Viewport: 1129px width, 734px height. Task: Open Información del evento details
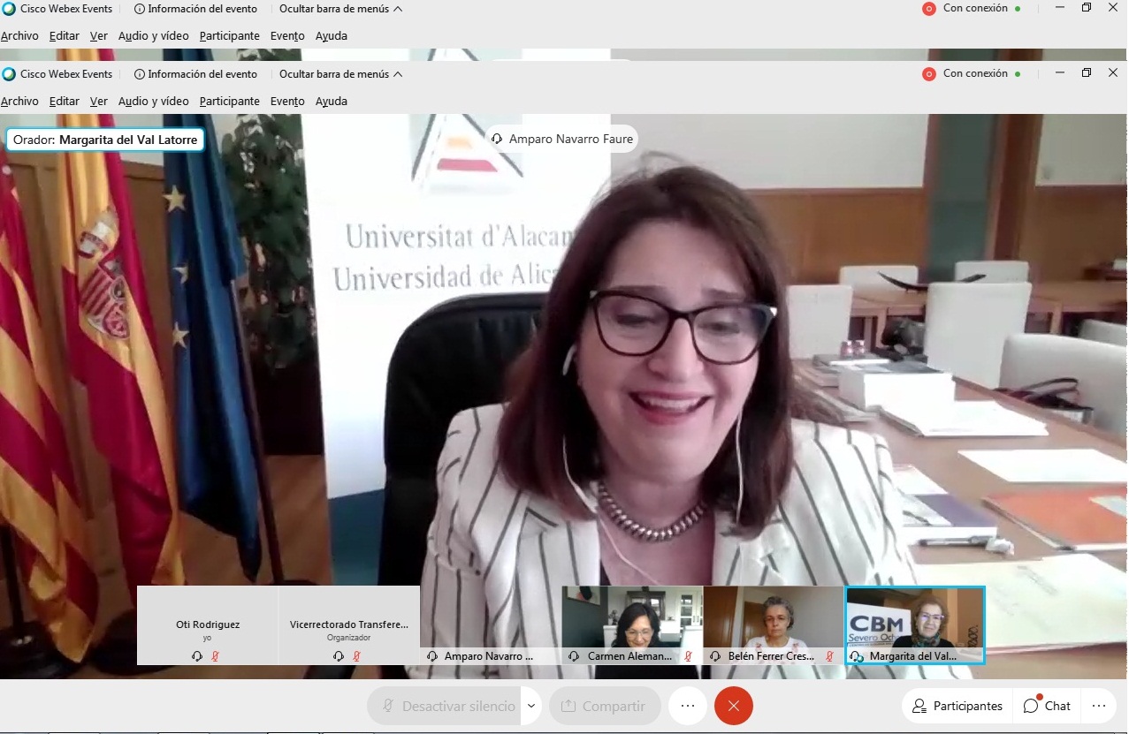(x=195, y=74)
